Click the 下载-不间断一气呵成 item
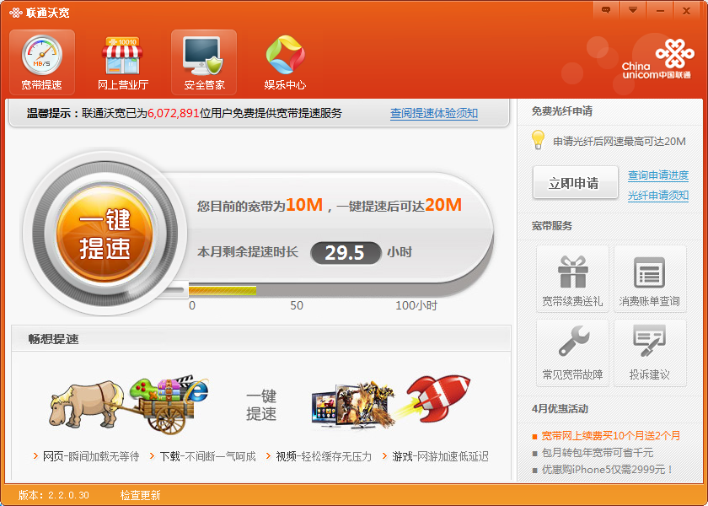 pos(207,456)
